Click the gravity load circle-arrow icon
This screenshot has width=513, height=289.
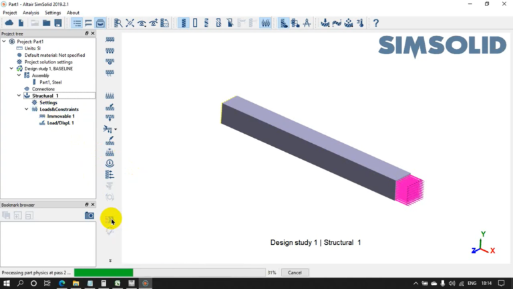point(110,163)
